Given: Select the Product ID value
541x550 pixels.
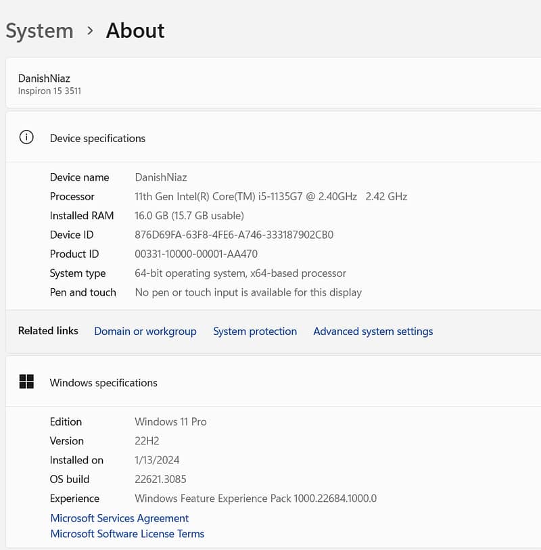Looking at the screenshot, I should [x=196, y=254].
